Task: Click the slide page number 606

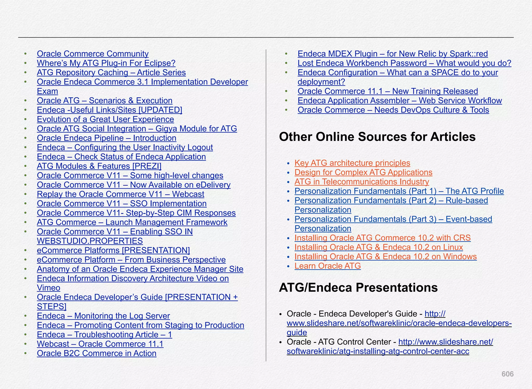Action: pos(507,374)
